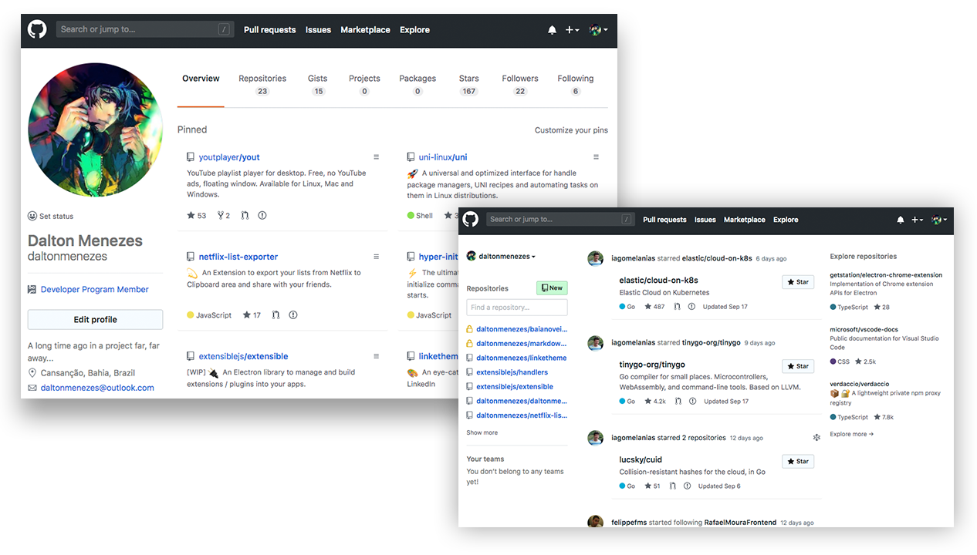Click Explore in dashboard window header
Image resolution: width=977 pixels, height=555 pixels.
[786, 220]
